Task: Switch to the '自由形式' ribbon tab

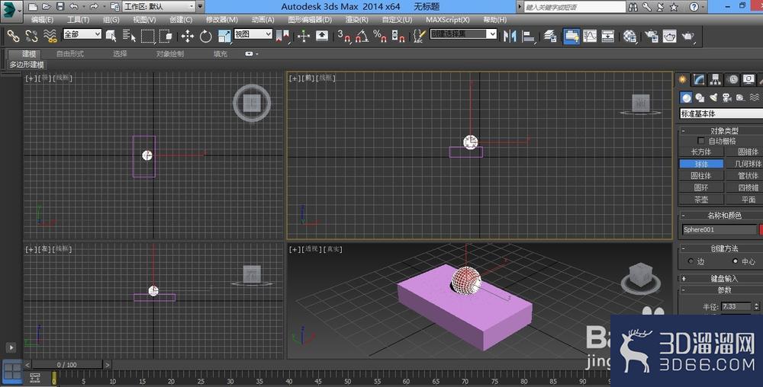Action: 70,54
